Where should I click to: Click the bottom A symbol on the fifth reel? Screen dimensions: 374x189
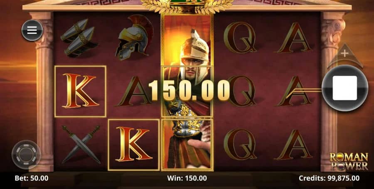pyautogui.click(x=294, y=145)
